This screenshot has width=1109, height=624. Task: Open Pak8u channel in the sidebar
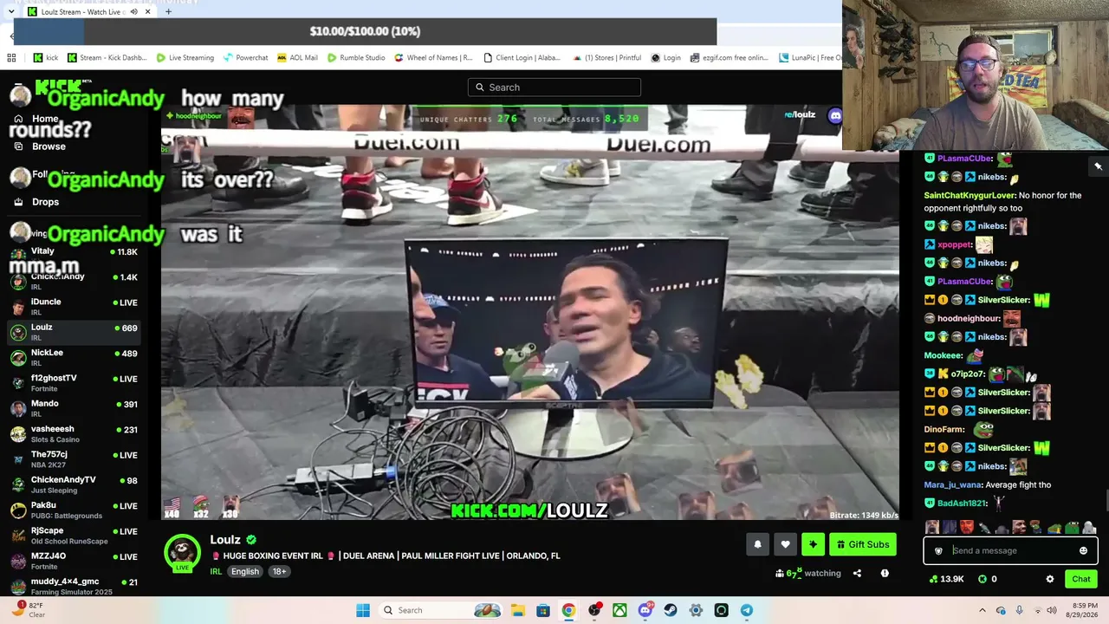[x=74, y=510]
